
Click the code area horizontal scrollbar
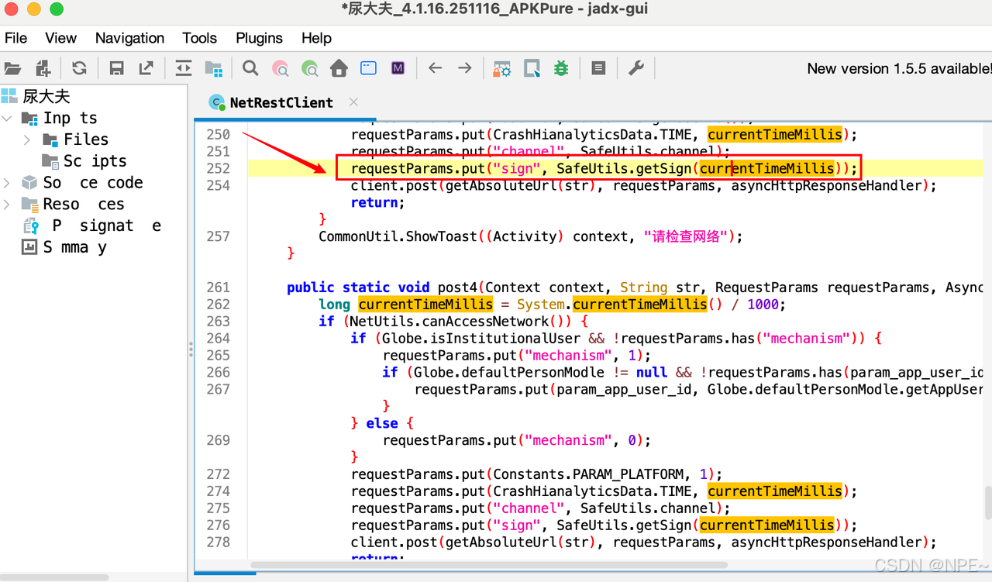(x=488, y=565)
